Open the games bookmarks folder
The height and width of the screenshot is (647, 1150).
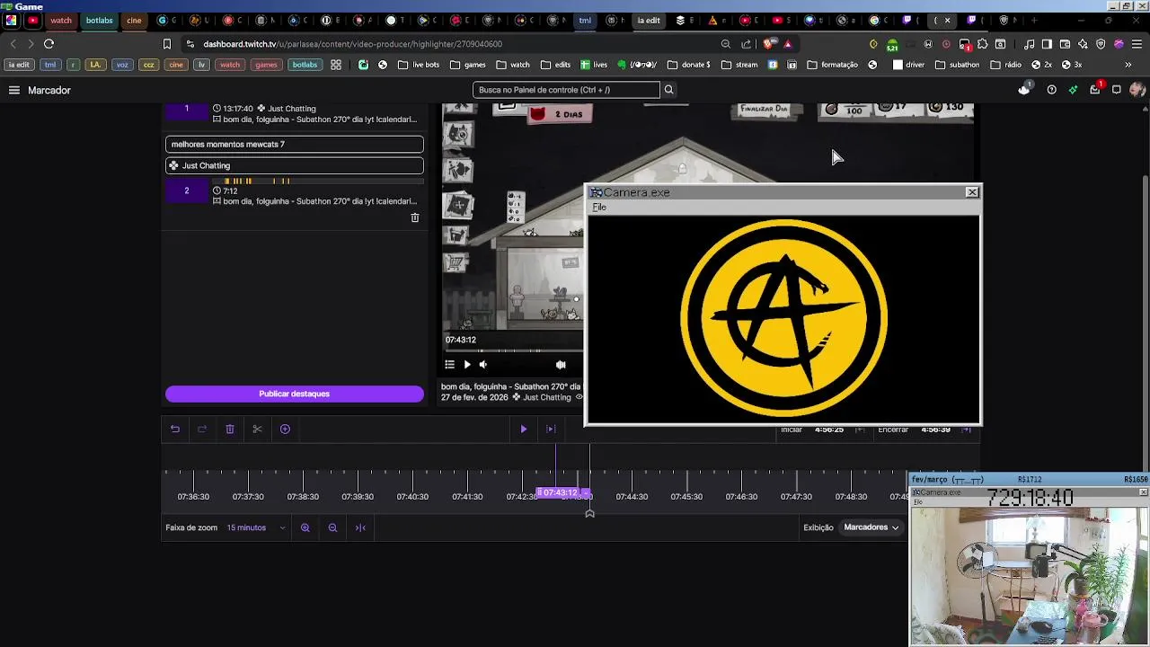tap(468, 65)
